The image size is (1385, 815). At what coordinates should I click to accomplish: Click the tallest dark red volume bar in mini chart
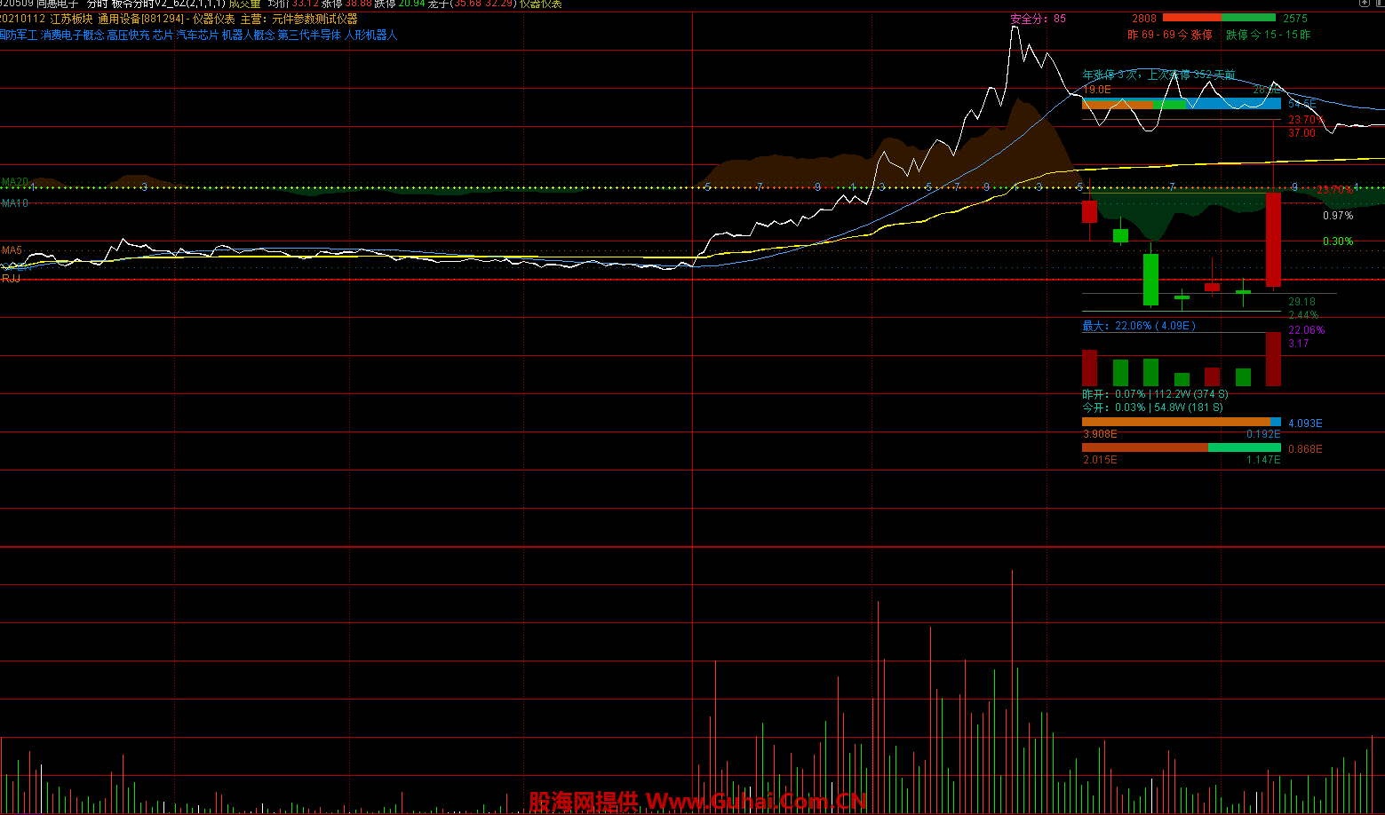click(x=1273, y=360)
